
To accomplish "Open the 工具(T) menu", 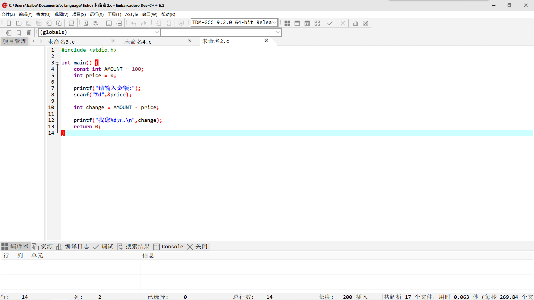I will click(x=114, y=14).
